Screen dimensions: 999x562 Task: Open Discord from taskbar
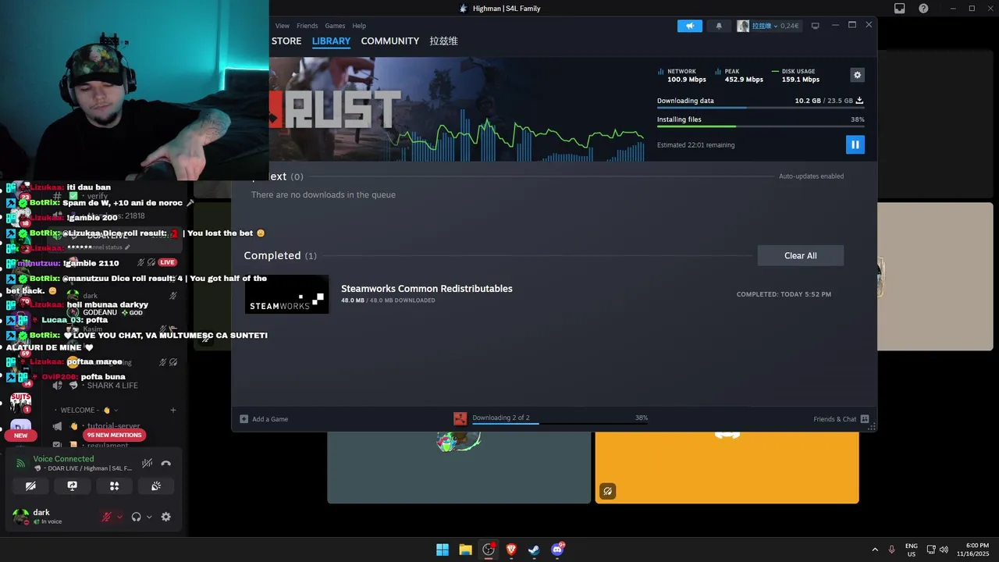click(x=557, y=550)
